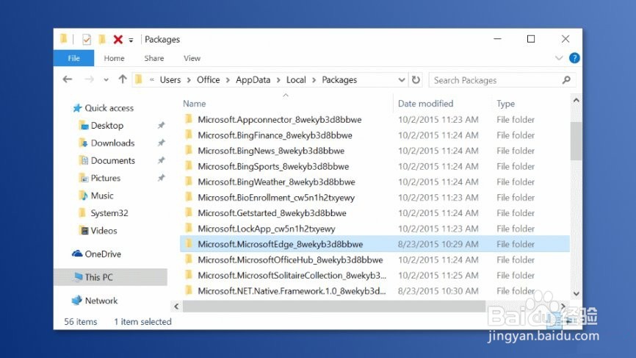Select Quick access in navigation pane
Screen dimensions: 636x358
click(x=109, y=108)
